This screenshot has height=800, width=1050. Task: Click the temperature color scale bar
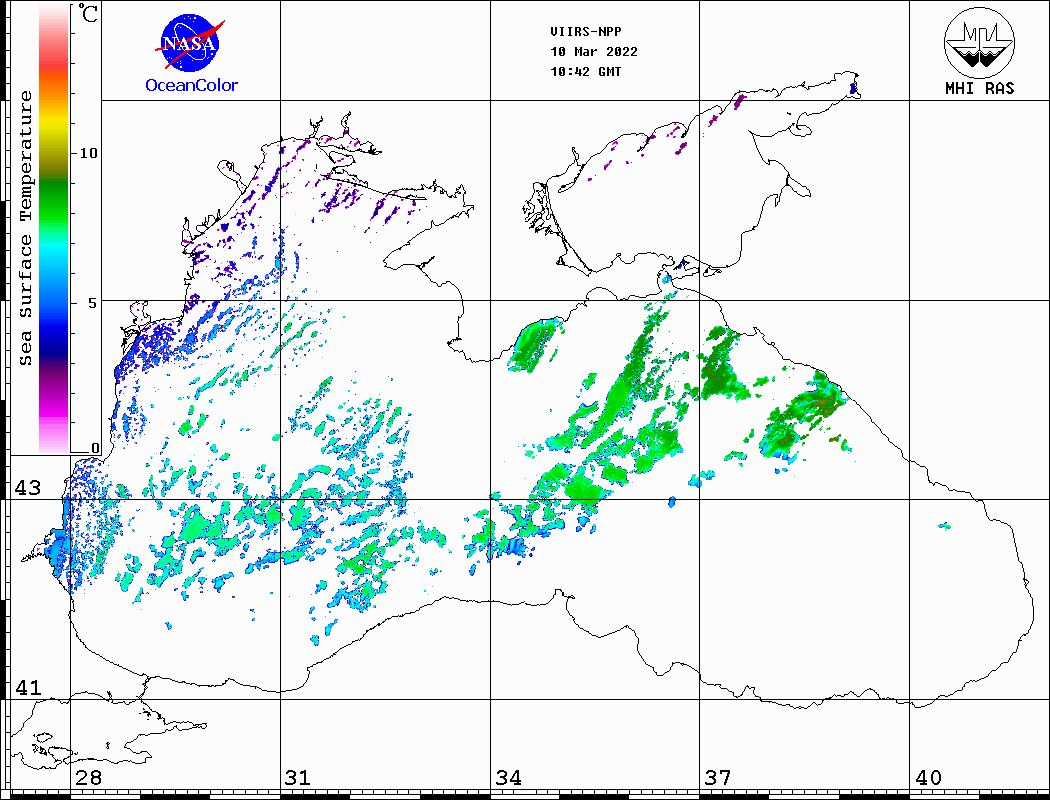pyautogui.click(x=54, y=230)
